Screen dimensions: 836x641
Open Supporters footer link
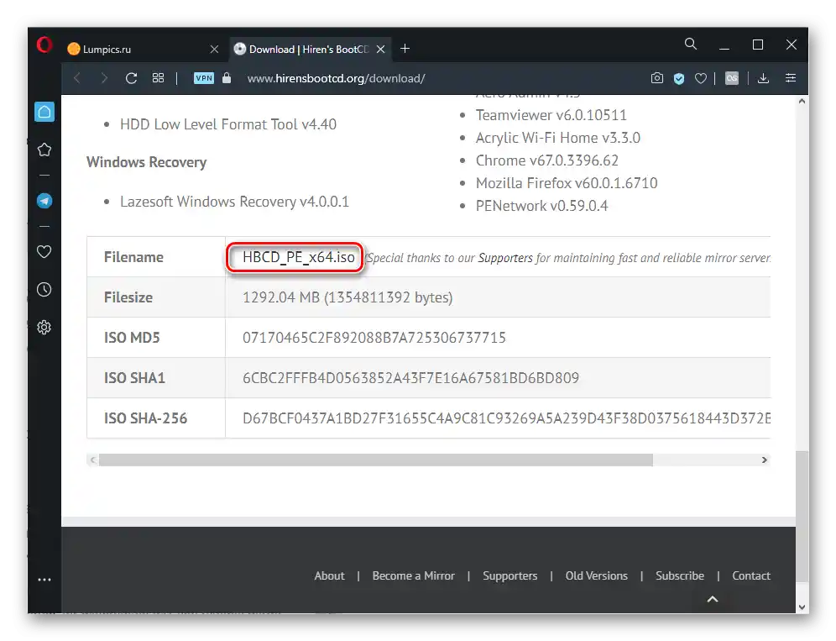click(x=509, y=575)
